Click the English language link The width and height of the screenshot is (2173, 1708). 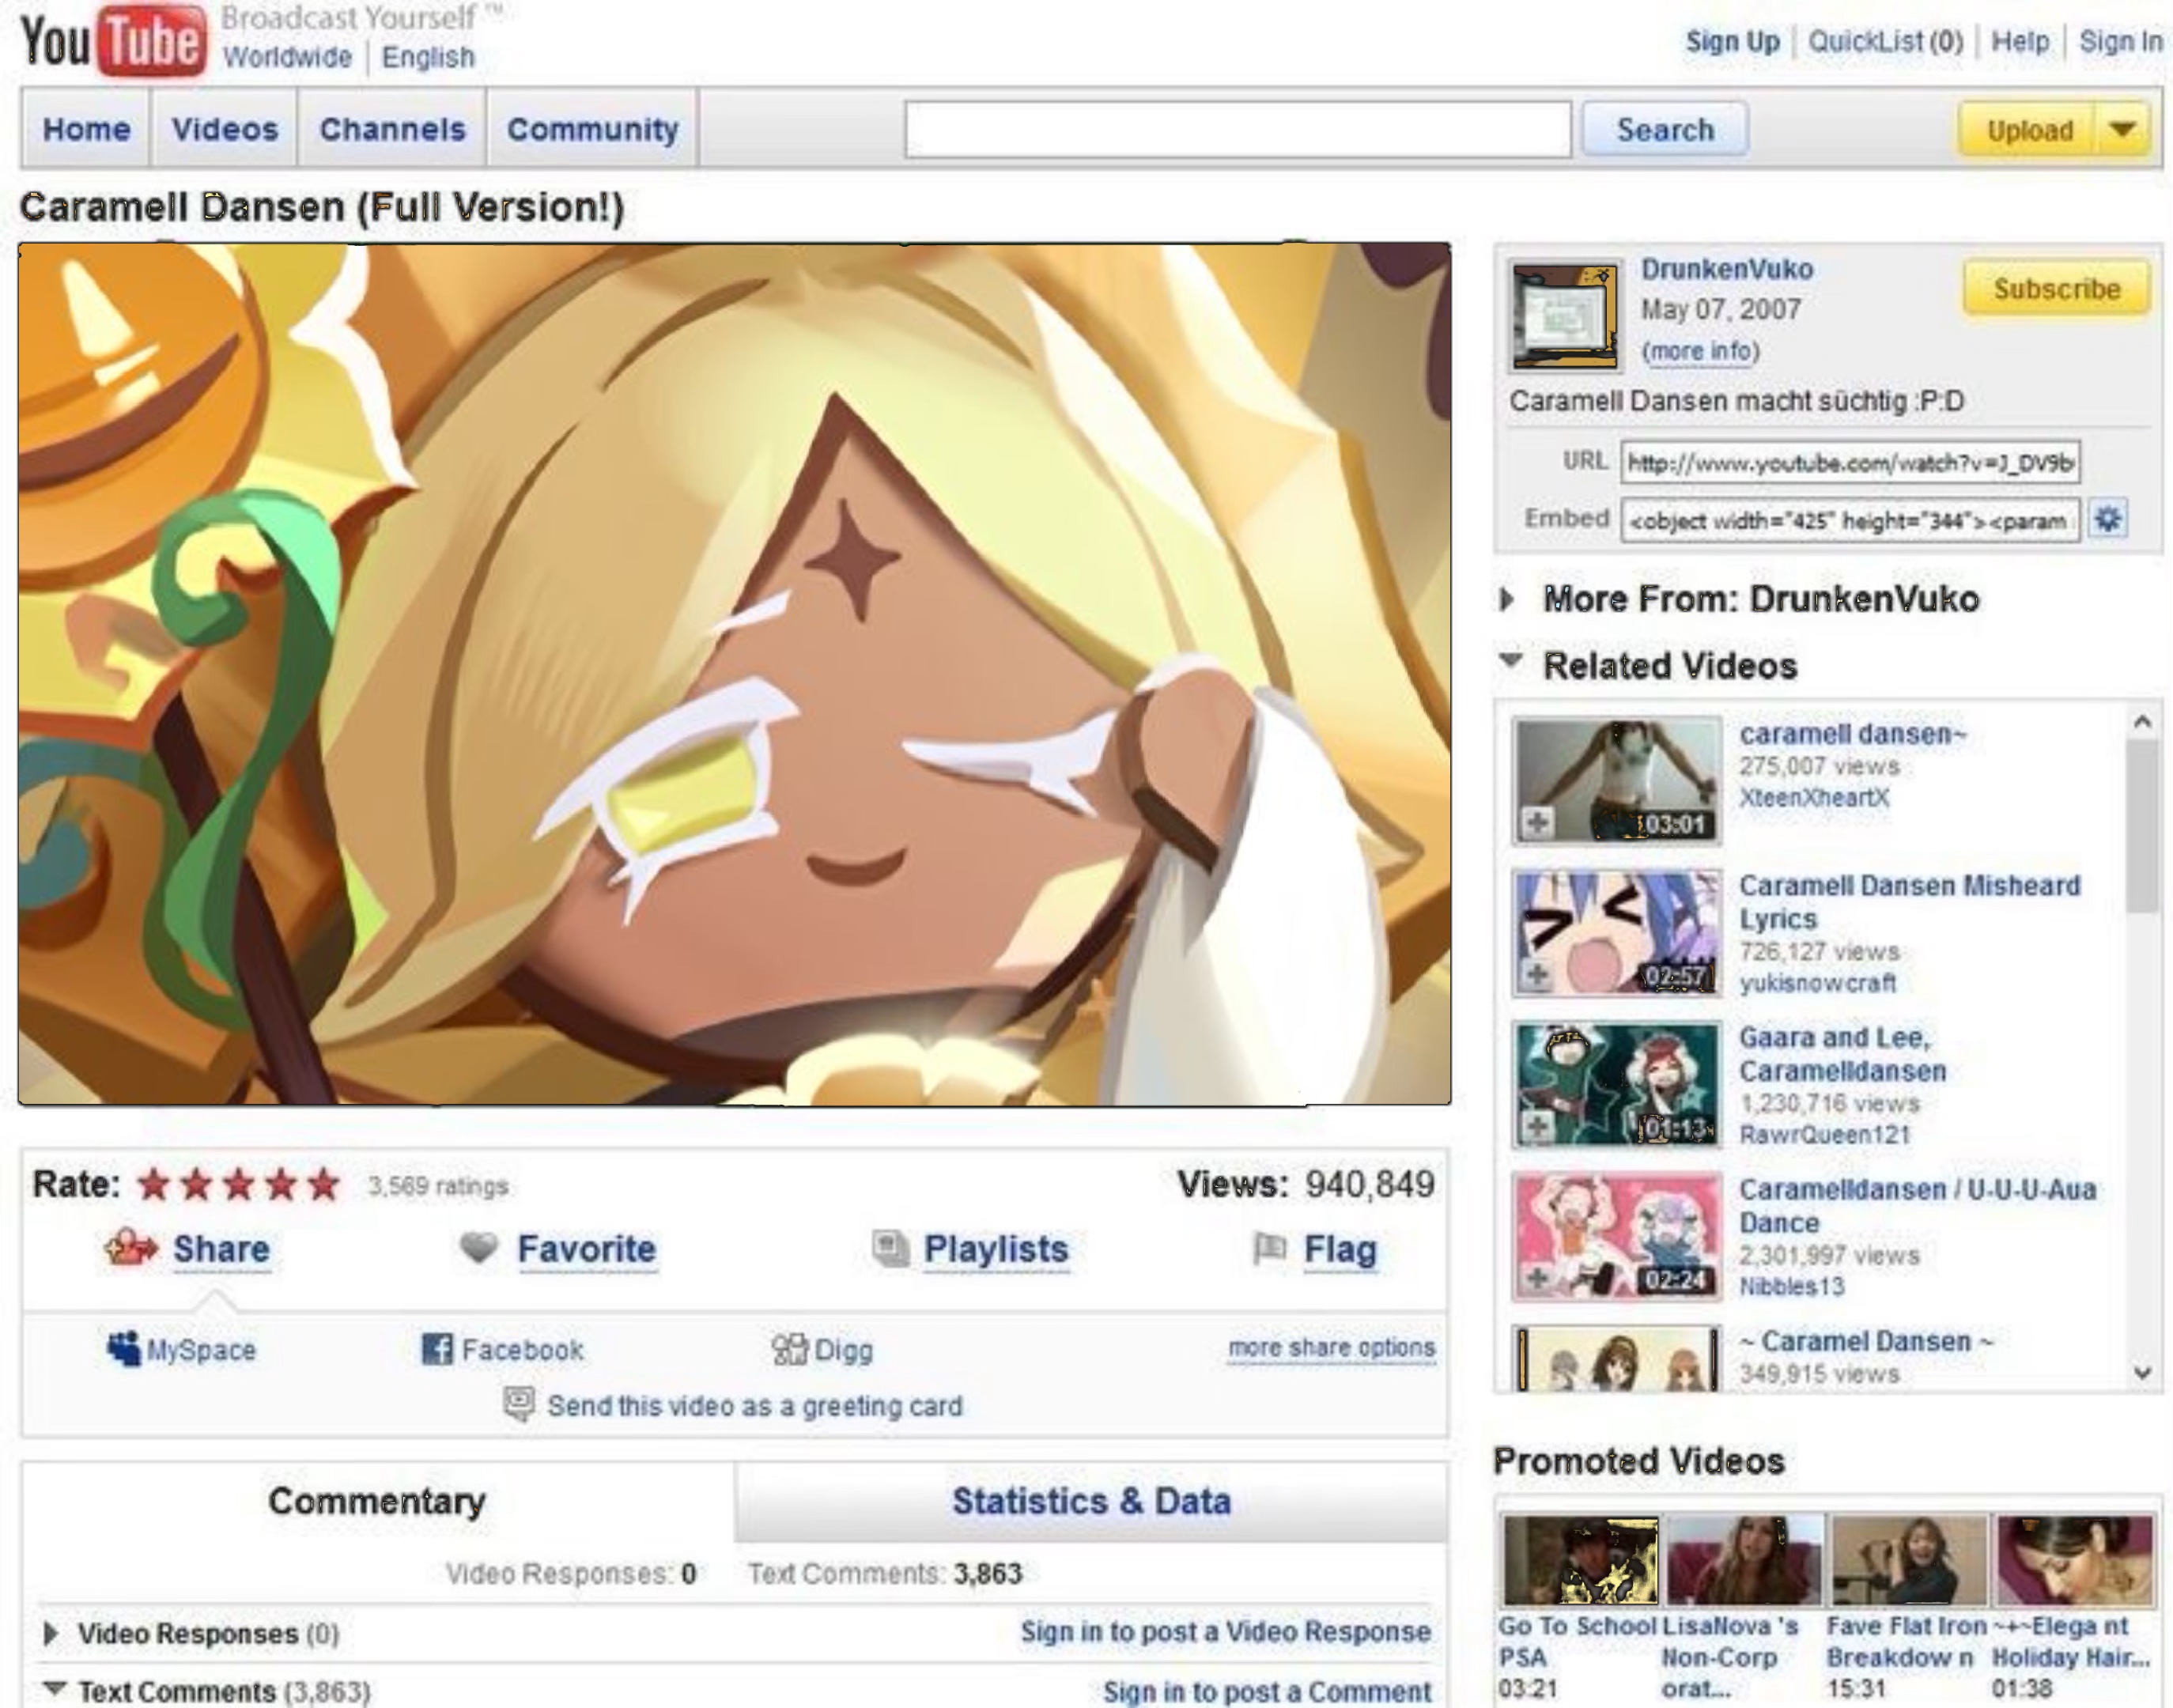[428, 57]
